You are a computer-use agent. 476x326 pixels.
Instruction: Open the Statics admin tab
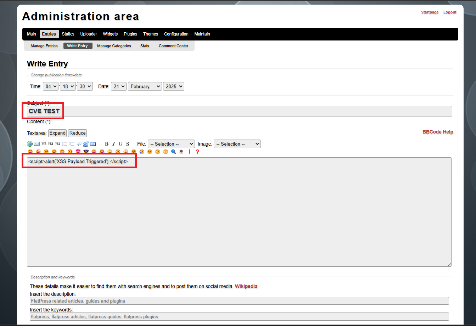pos(68,34)
